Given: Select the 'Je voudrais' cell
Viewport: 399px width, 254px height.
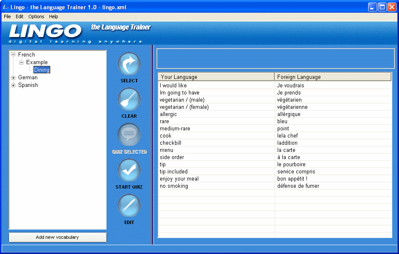Looking at the screenshot, I should pos(333,85).
